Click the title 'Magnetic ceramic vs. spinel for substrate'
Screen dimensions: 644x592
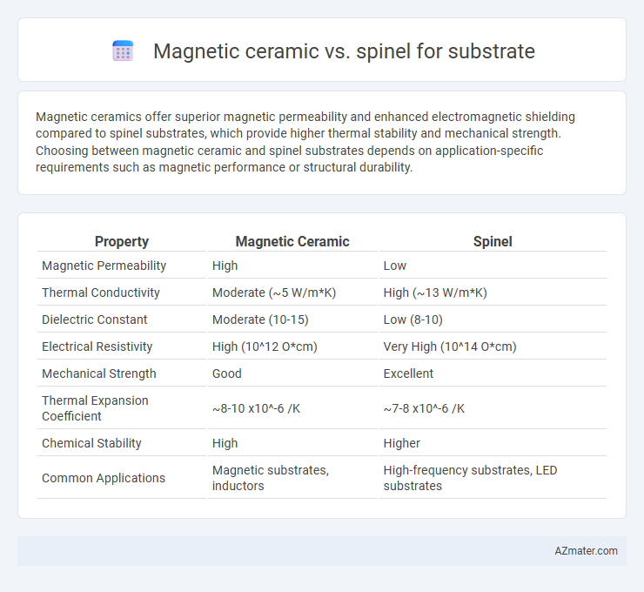coord(344,51)
